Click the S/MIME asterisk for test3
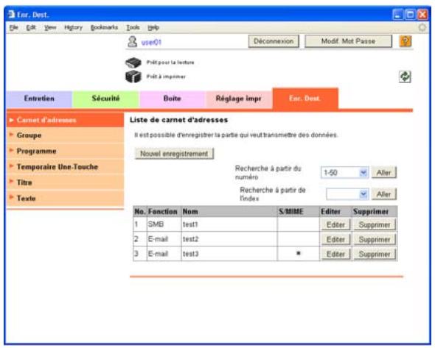The height and width of the screenshot is (348, 435). click(299, 253)
